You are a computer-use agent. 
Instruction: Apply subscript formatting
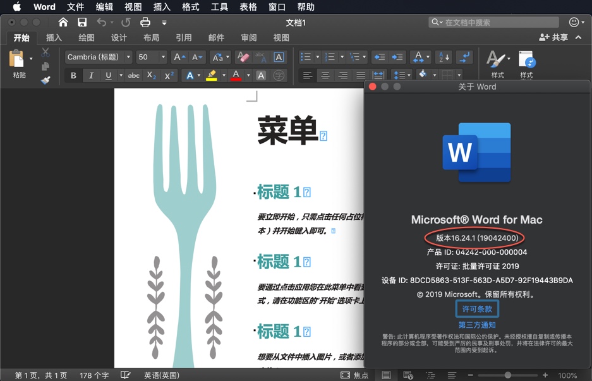(152, 75)
